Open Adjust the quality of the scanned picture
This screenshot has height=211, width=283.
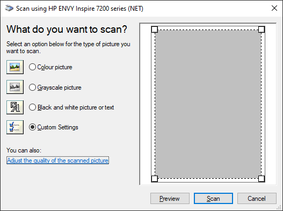[x=58, y=161]
